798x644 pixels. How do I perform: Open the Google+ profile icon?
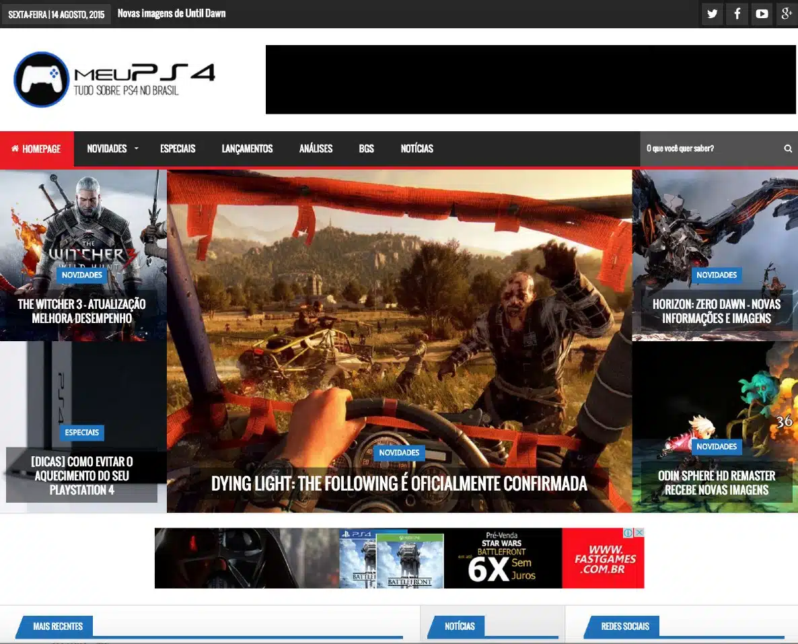[x=787, y=13]
